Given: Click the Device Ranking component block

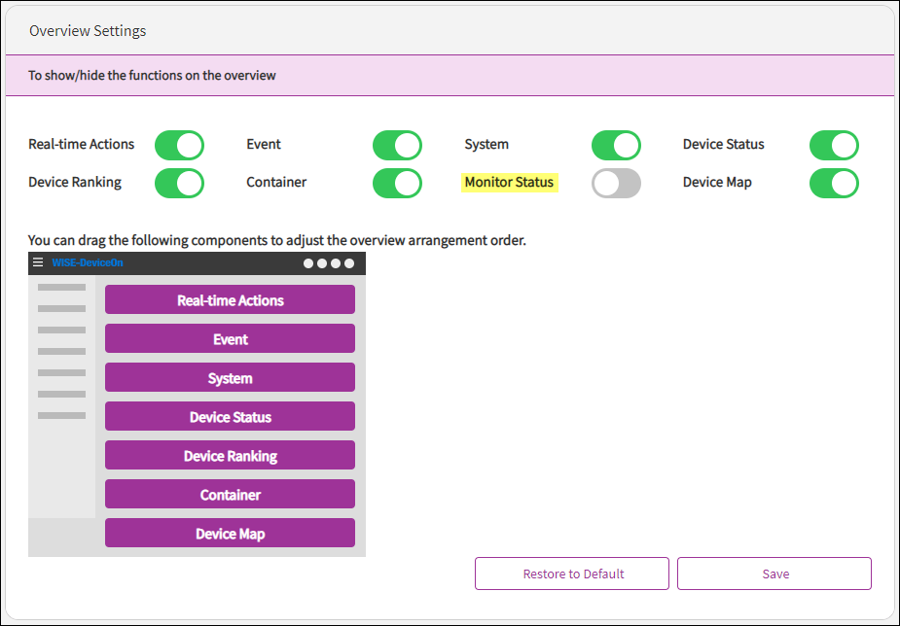Looking at the screenshot, I should coord(230,456).
